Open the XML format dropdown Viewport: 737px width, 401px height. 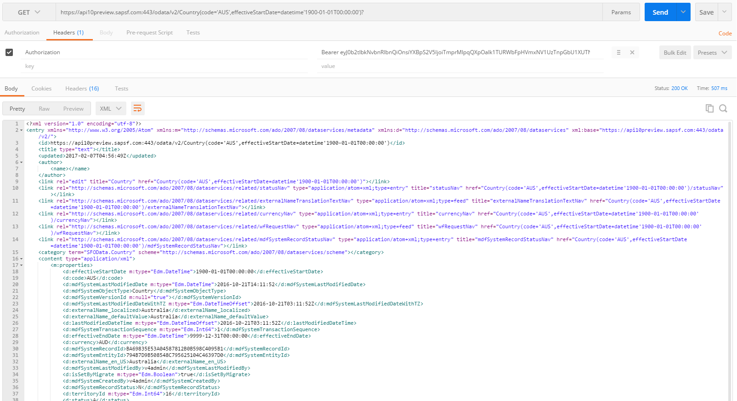tap(111, 109)
